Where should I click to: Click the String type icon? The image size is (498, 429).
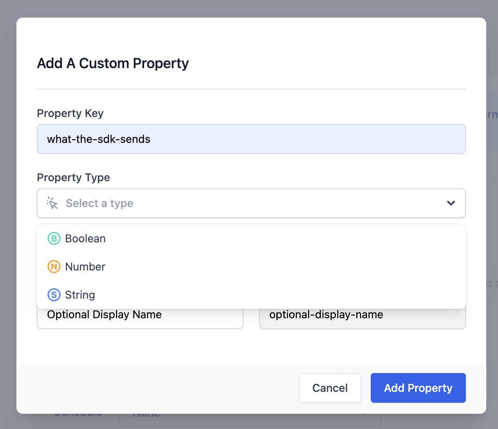[x=54, y=295]
